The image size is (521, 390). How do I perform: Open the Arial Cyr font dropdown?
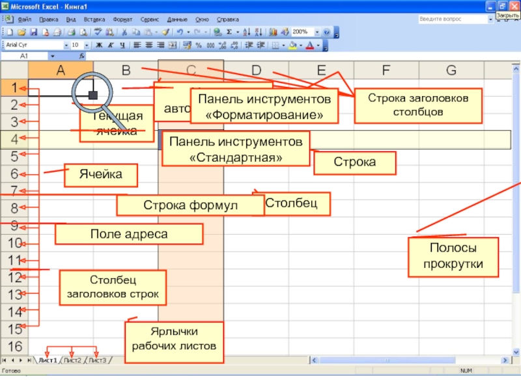pyautogui.click(x=66, y=45)
